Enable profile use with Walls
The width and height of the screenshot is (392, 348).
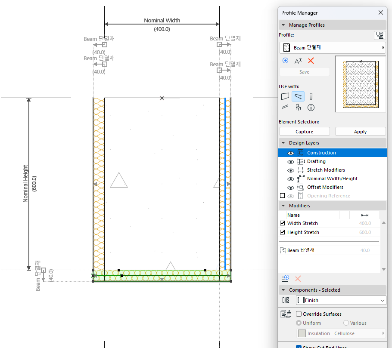click(285, 96)
